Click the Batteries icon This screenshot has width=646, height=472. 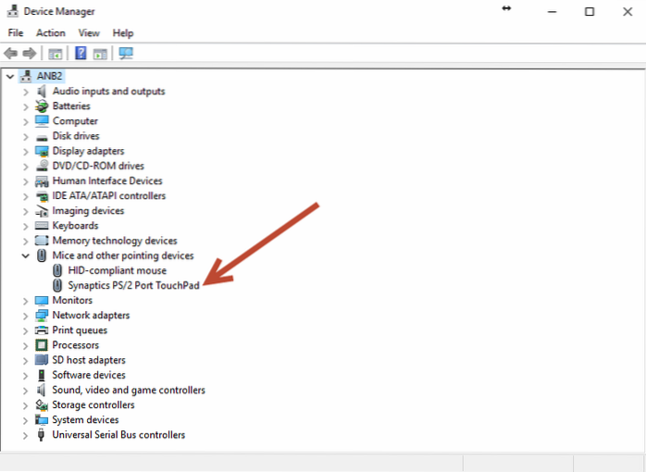click(x=42, y=106)
